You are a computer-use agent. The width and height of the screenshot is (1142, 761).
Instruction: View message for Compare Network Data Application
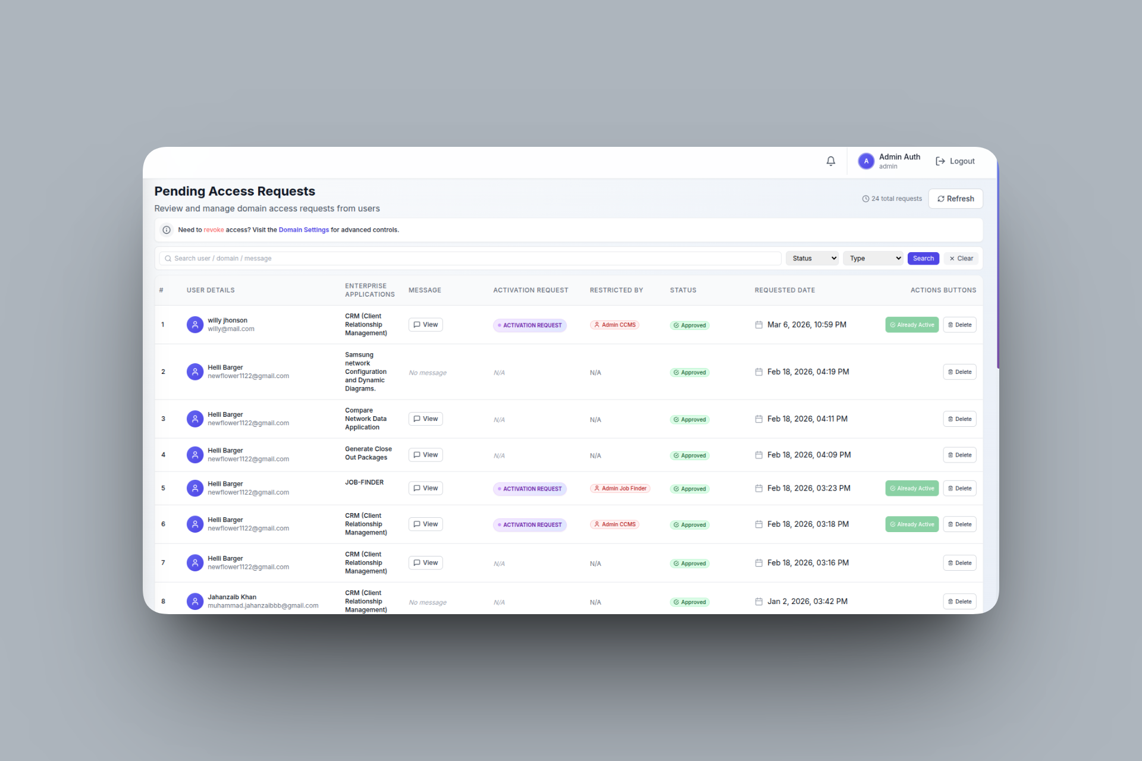(x=425, y=419)
